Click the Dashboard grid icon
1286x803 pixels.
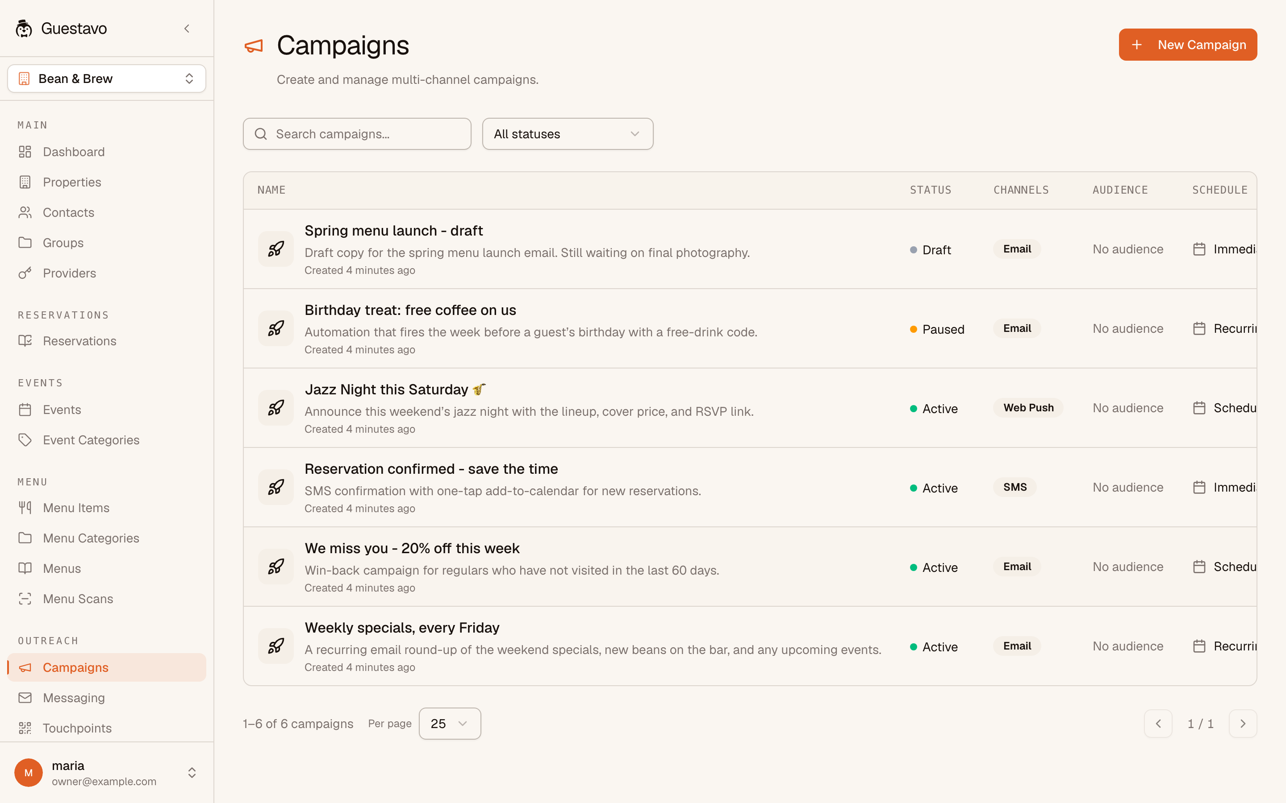(x=25, y=152)
